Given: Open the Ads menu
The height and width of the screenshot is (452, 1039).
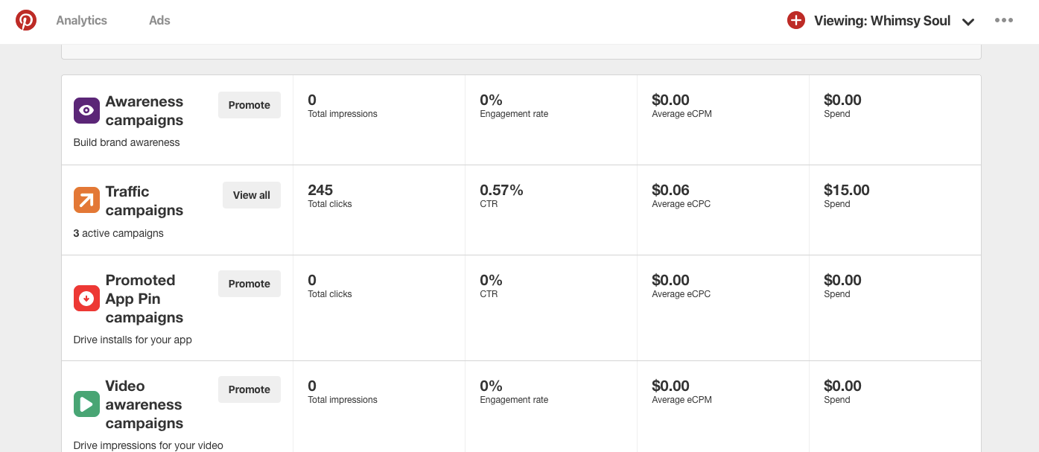Looking at the screenshot, I should click(159, 21).
